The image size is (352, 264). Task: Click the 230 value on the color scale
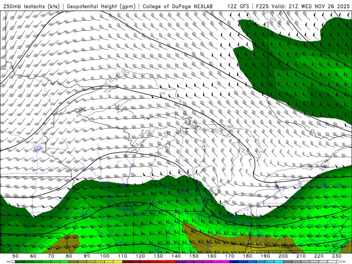[x=337, y=256]
